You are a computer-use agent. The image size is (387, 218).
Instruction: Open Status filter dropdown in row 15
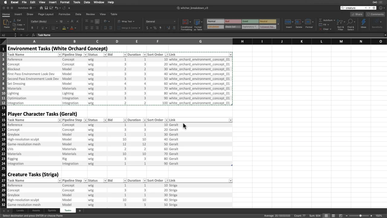point(105,120)
